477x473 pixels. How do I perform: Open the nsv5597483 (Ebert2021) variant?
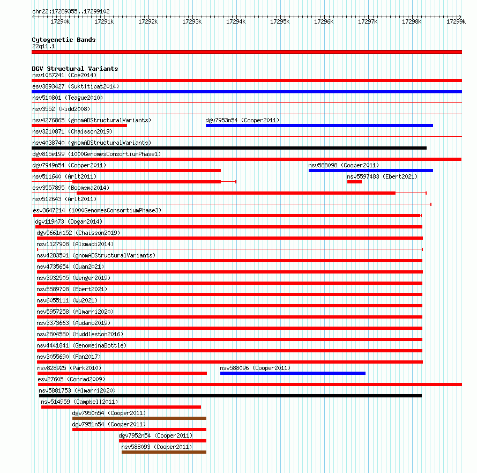pyautogui.click(x=382, y=176)
